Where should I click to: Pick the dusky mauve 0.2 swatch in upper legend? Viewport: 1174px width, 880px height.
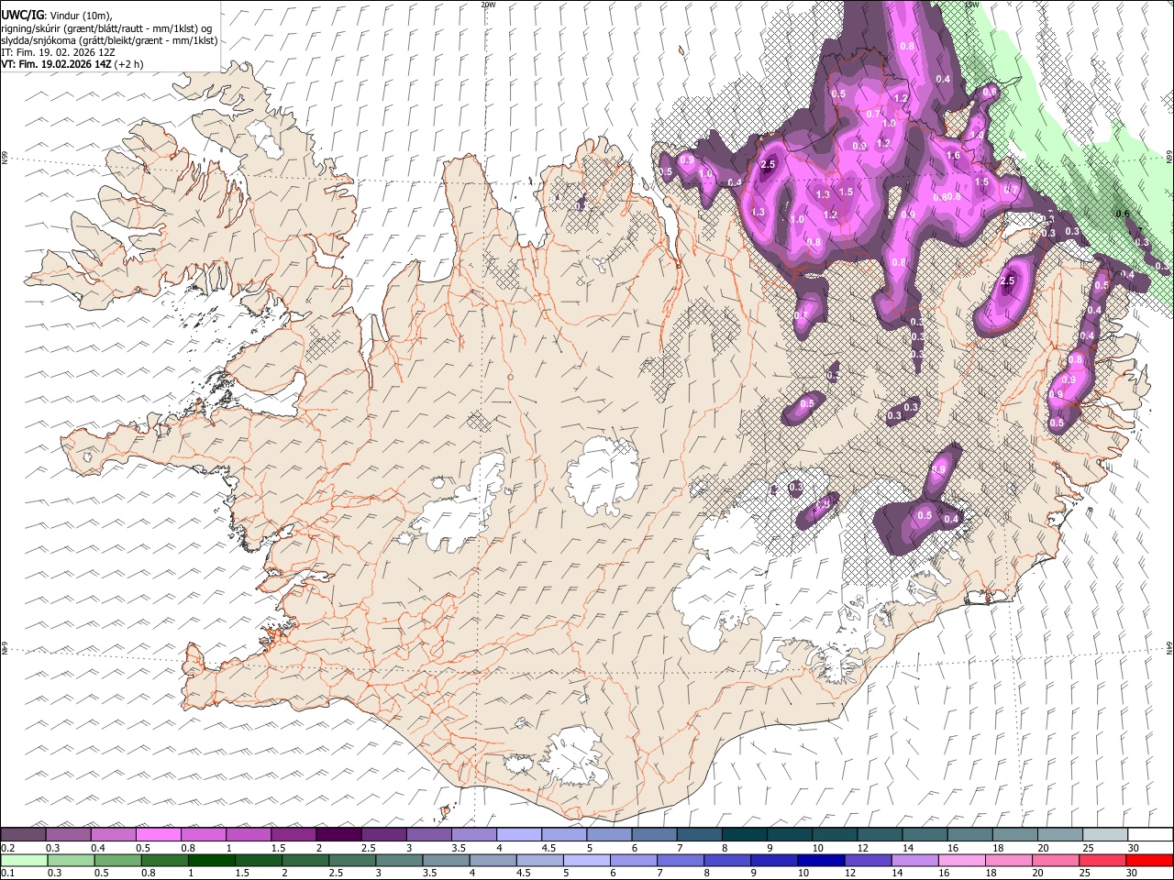point(24,835)
